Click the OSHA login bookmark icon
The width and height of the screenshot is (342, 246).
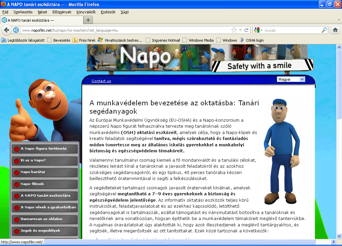[242, 40]
